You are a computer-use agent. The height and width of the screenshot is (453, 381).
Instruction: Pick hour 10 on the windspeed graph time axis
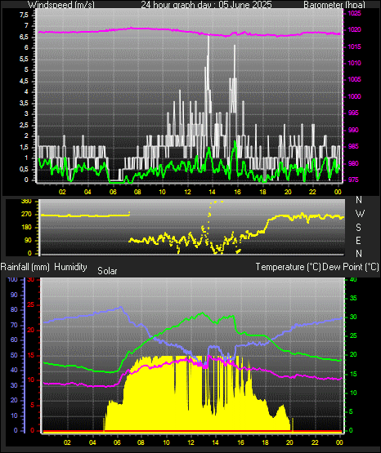(x=163, y=192)
